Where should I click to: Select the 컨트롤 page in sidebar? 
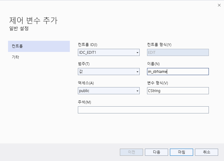pos(39,46)
